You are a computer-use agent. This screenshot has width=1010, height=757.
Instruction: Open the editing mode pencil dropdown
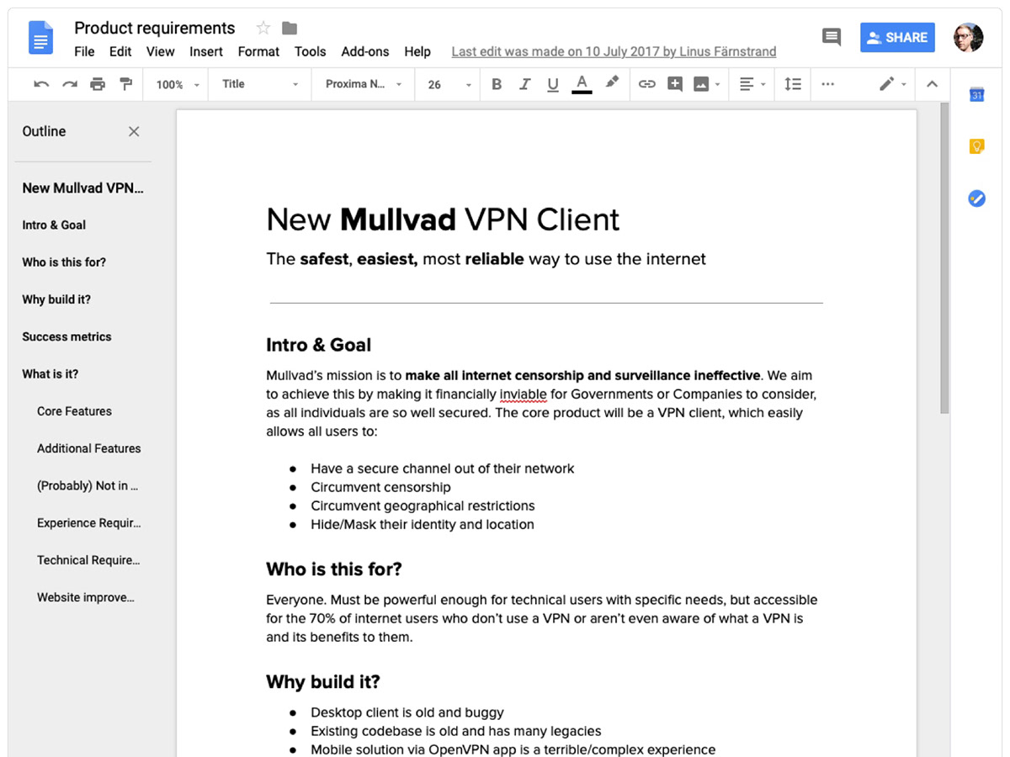coord(893,84)
